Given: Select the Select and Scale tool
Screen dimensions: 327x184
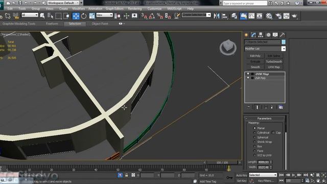Looking at the screenshot, I should click(x=92, y=16).
